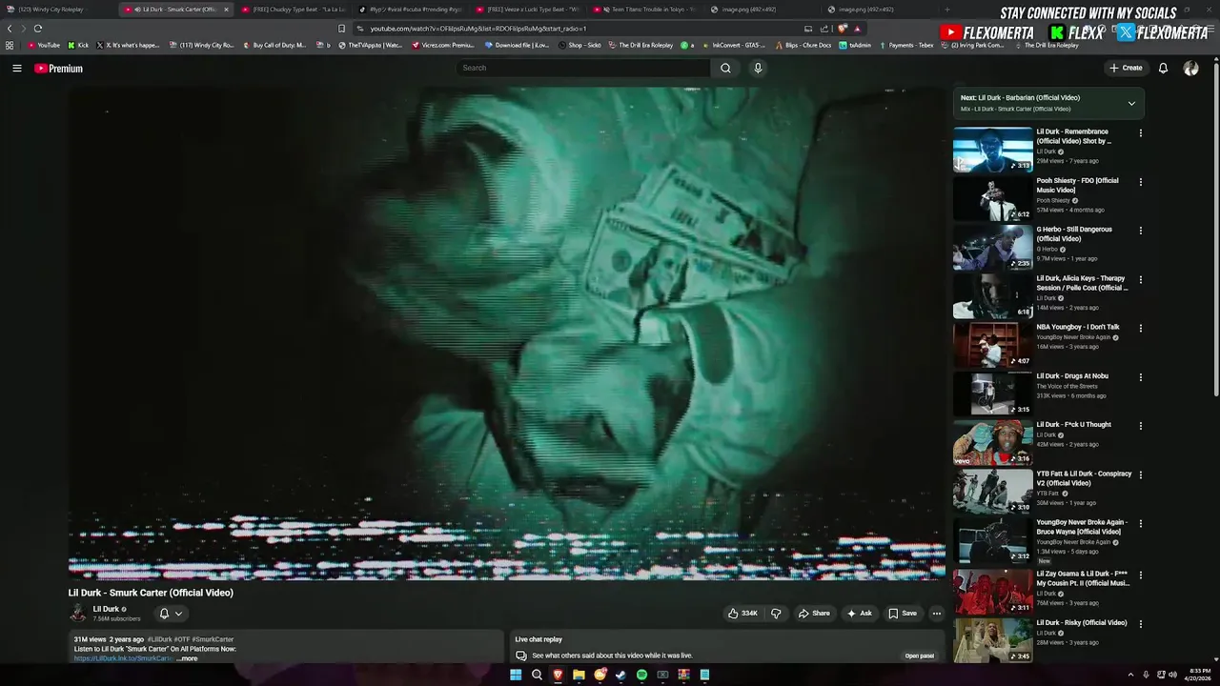This screenshot has width=1220, height=686.
Task: Click the #SmurkCarter hashtag
Action: point(213,639)
